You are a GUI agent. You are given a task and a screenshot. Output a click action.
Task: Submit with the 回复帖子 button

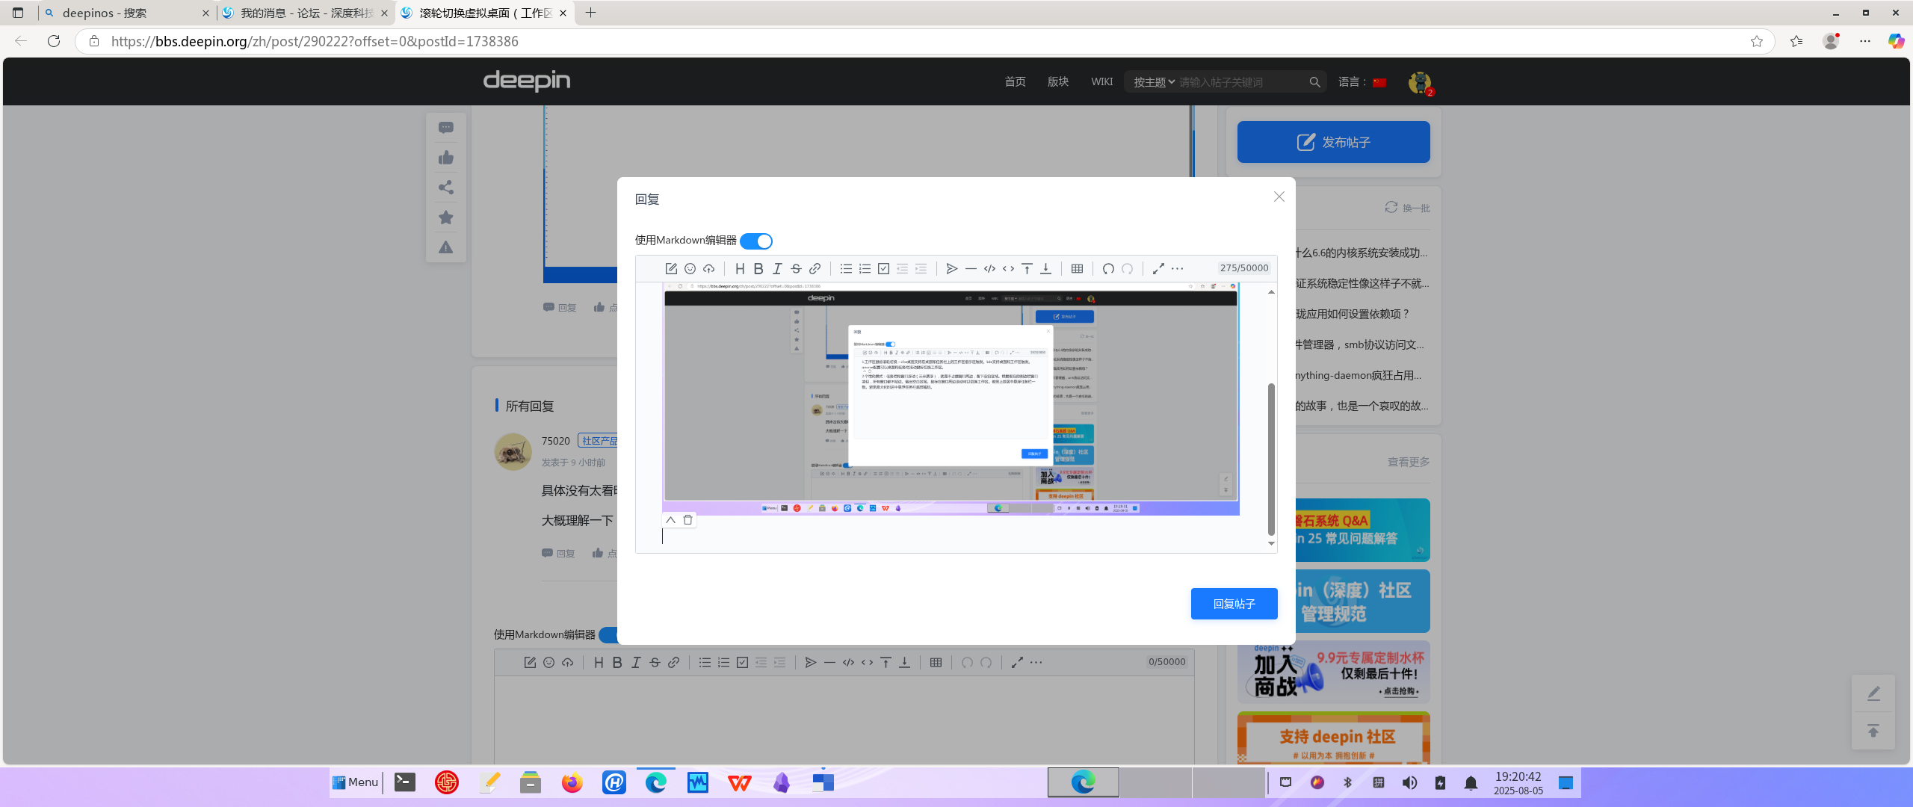(x=1234, y=604)
